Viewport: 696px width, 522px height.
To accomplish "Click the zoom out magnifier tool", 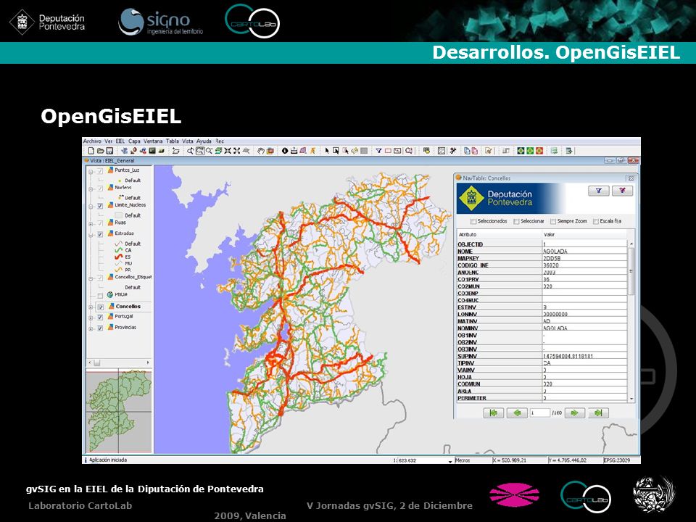I will coord(209,151).
